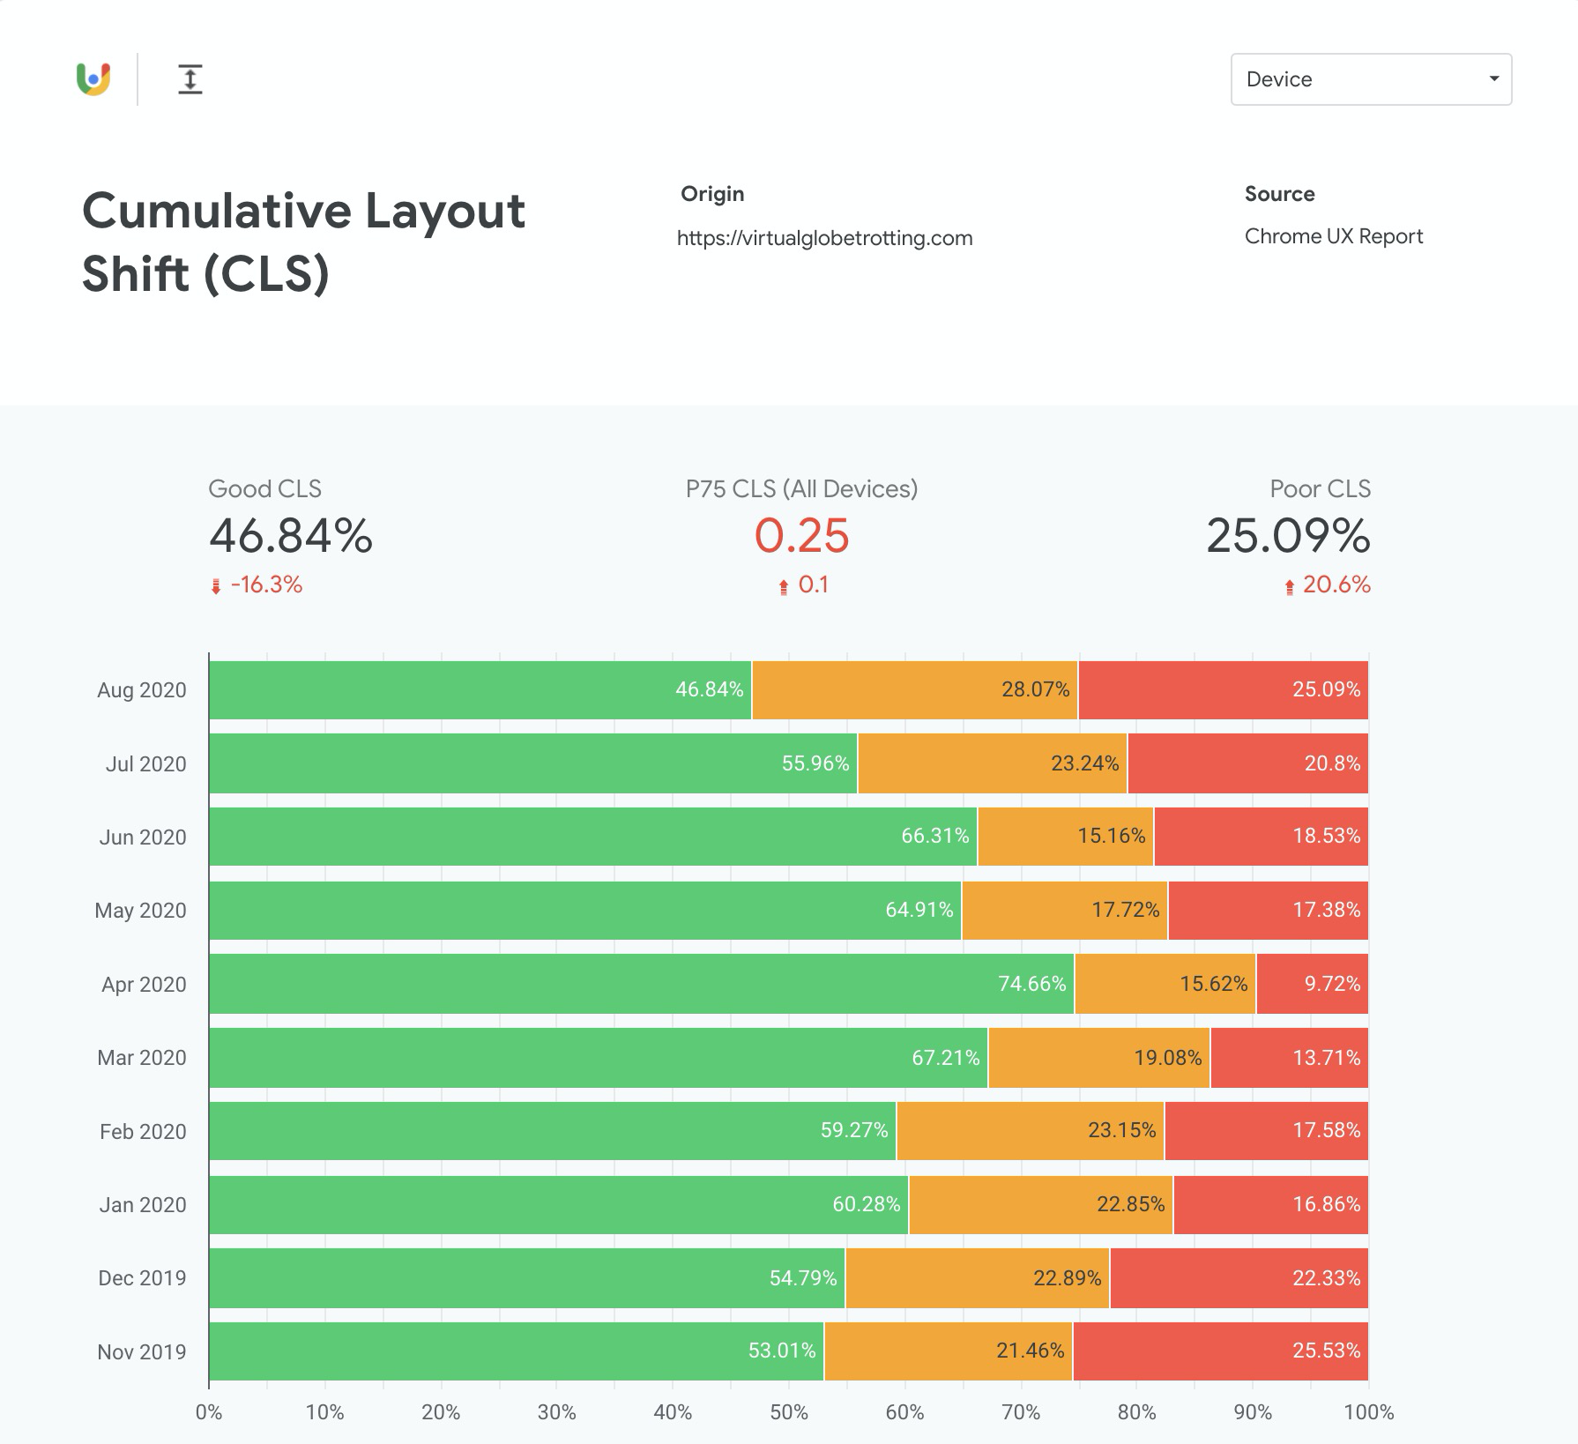The height and width of the screenshot is (1444, 1578).
Task: Click the Jan 2020 orange bar 22.85%
Action: coord(1041,1204)
